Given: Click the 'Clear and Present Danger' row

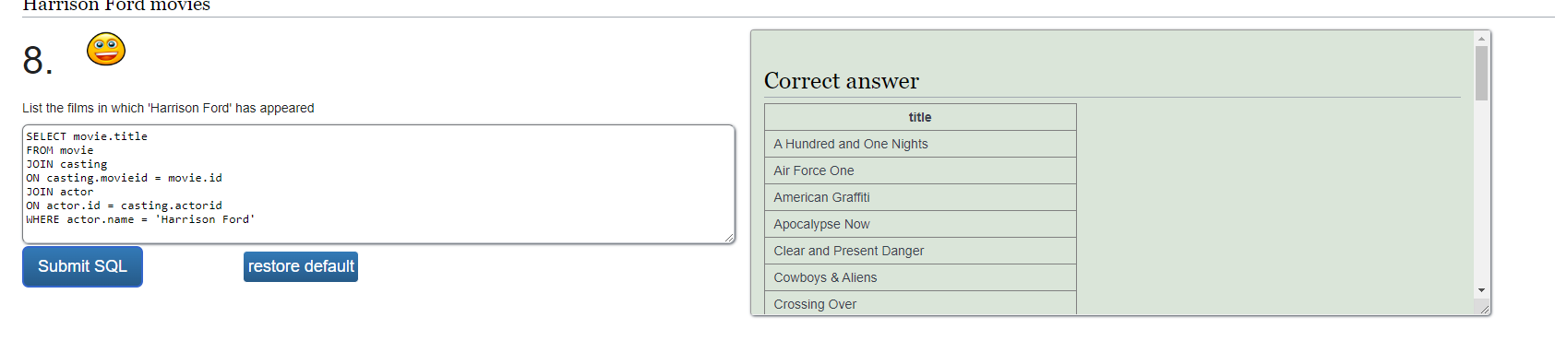Looking at the screenshot, I should tap(920, 251).
